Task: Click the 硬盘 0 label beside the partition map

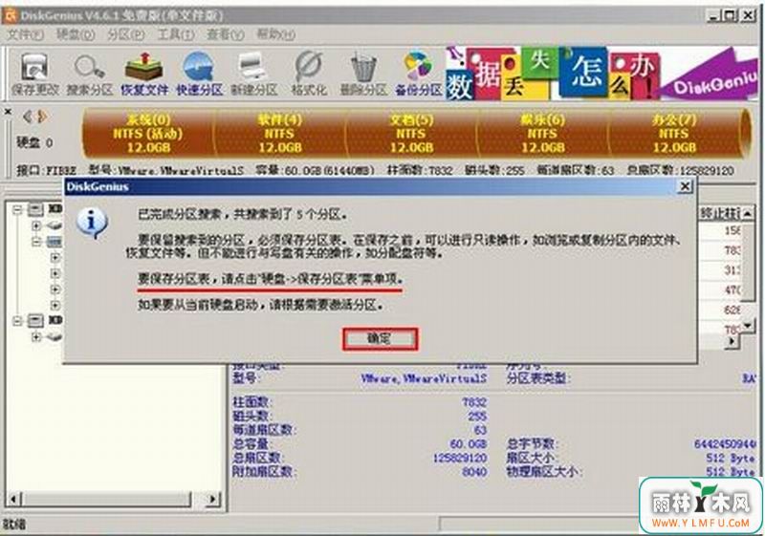Action: [34, 142]
